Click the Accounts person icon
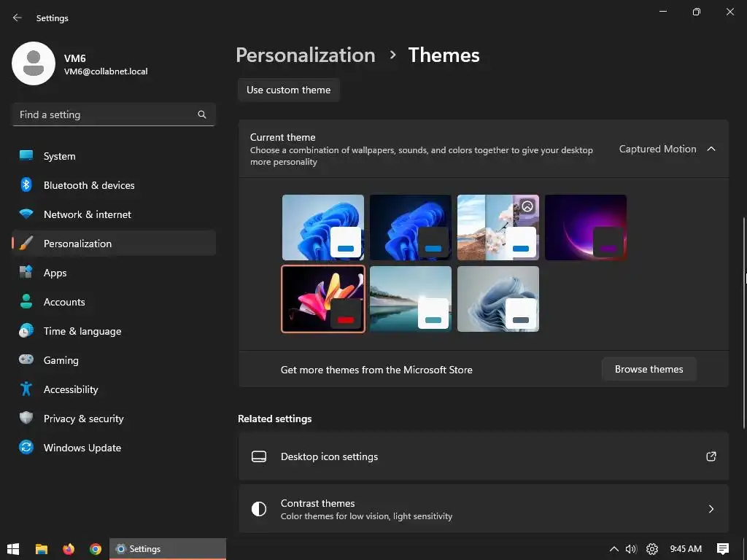This screenshot has height=560, width=747. click(x=26, y=301)
